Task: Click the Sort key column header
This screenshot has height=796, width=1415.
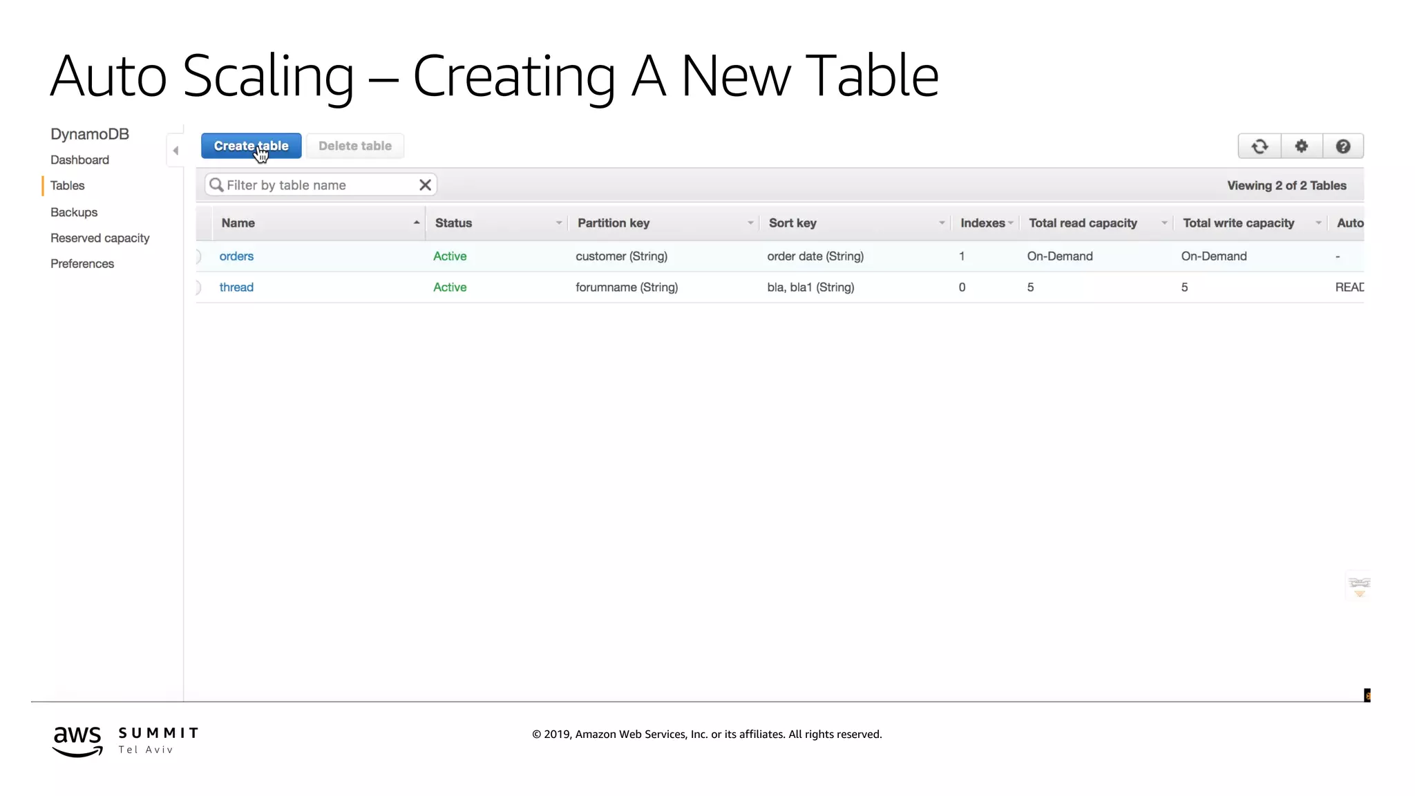Action: coord(792,223)
